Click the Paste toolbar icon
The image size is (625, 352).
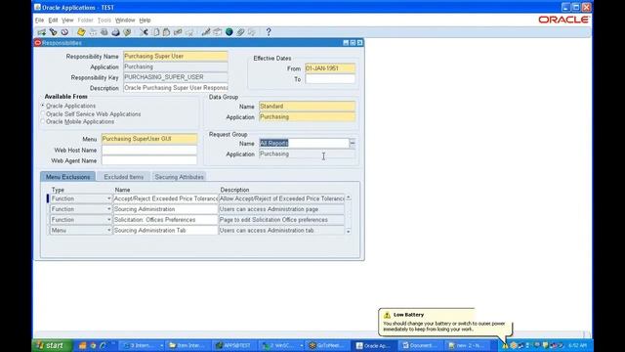pyautogui.click(x=167, y=32)
